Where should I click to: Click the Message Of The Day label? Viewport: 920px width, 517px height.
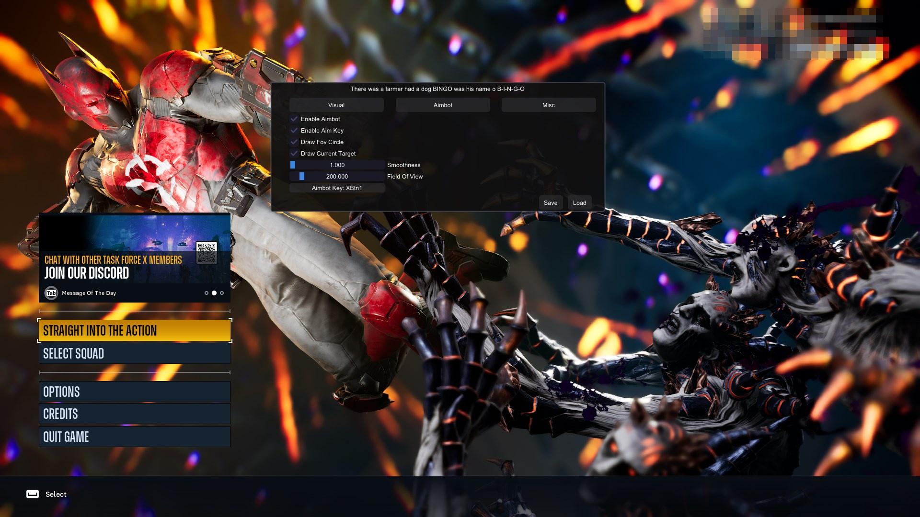coord(89,293)
